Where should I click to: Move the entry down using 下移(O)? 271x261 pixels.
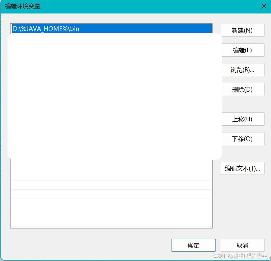click(242, 138)
